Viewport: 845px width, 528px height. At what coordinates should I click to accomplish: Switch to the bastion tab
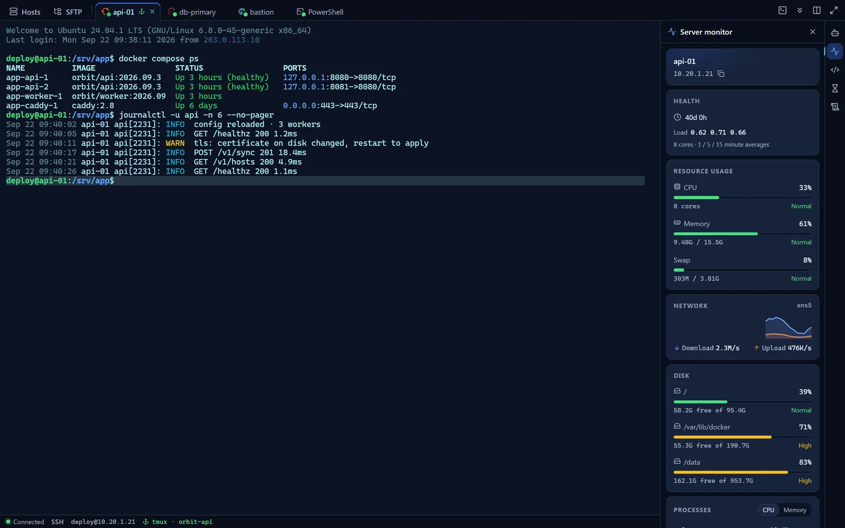pyautogui.click(x=256, y=12)
